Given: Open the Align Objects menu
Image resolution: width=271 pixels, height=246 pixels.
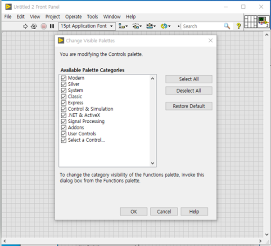Looking at the screenshot, I should [x=123, y=26].
